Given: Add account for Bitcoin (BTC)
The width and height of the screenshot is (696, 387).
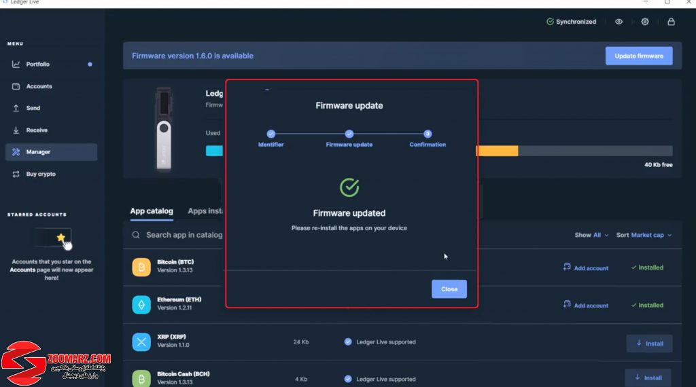Looking at the screenshot, I should [x=585, y=268].
